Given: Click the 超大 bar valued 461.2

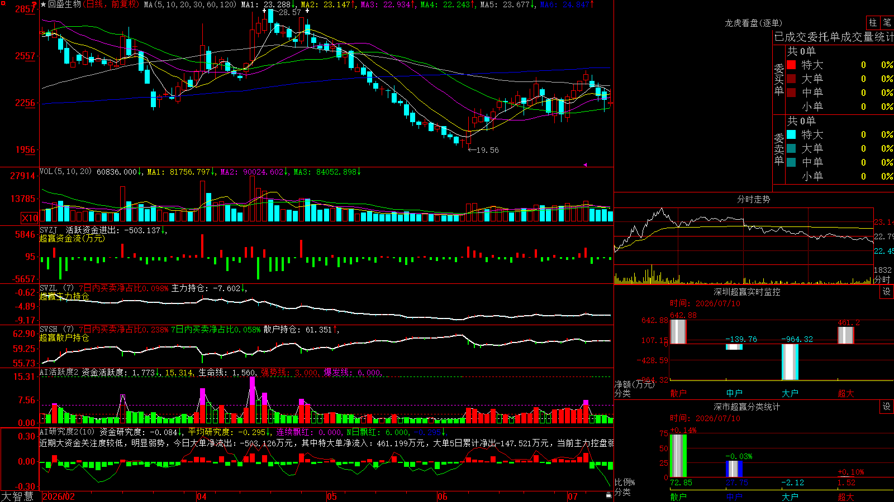Looking at the screenshot, I should coord(845,335).
